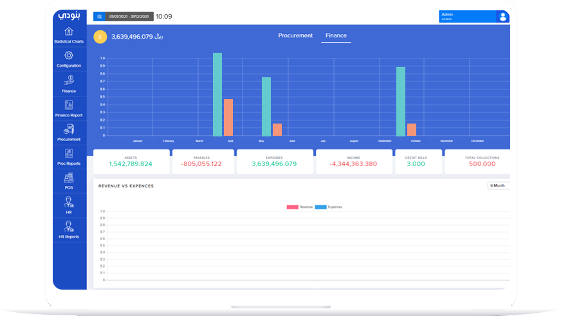Open the Finance Report sidebar icon

(x=69, y=106)
